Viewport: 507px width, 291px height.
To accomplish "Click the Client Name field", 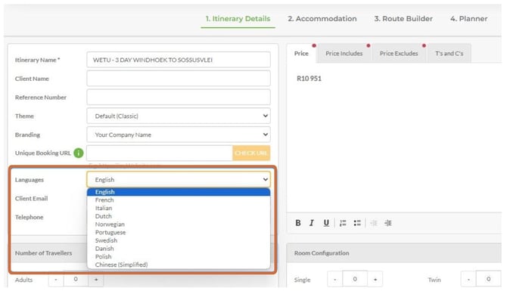I will tap(179, 79).
